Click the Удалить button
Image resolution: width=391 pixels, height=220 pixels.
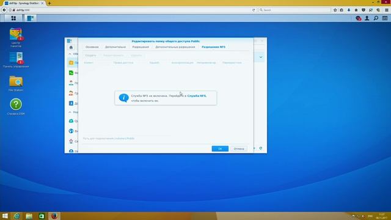pos(136,56)
